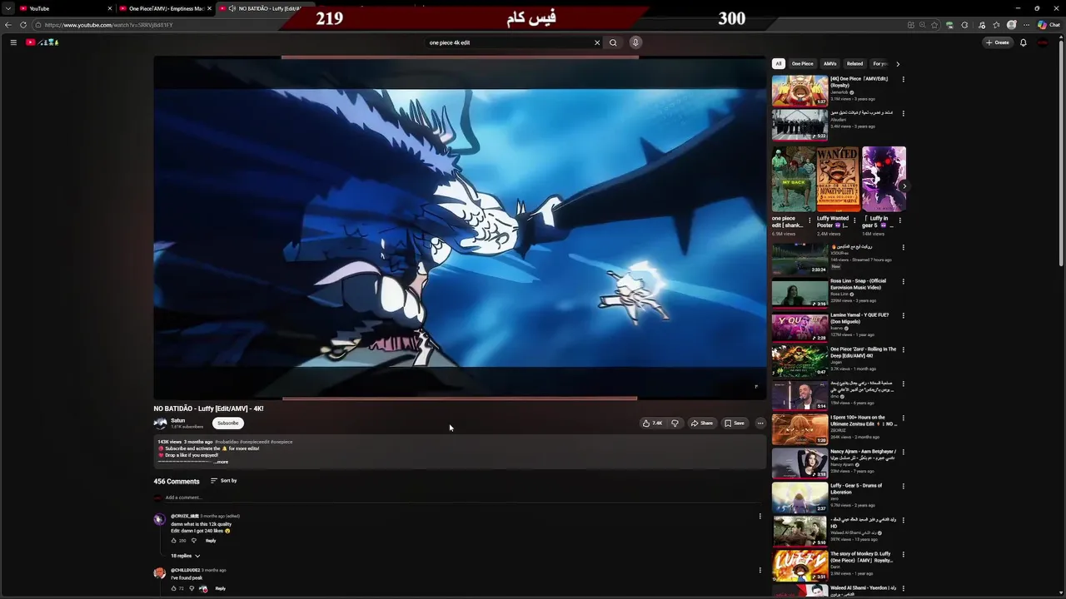Subscribe to the Satun channel
The width and height of the screenshot is (1066, 599).
tap(228, 423)
